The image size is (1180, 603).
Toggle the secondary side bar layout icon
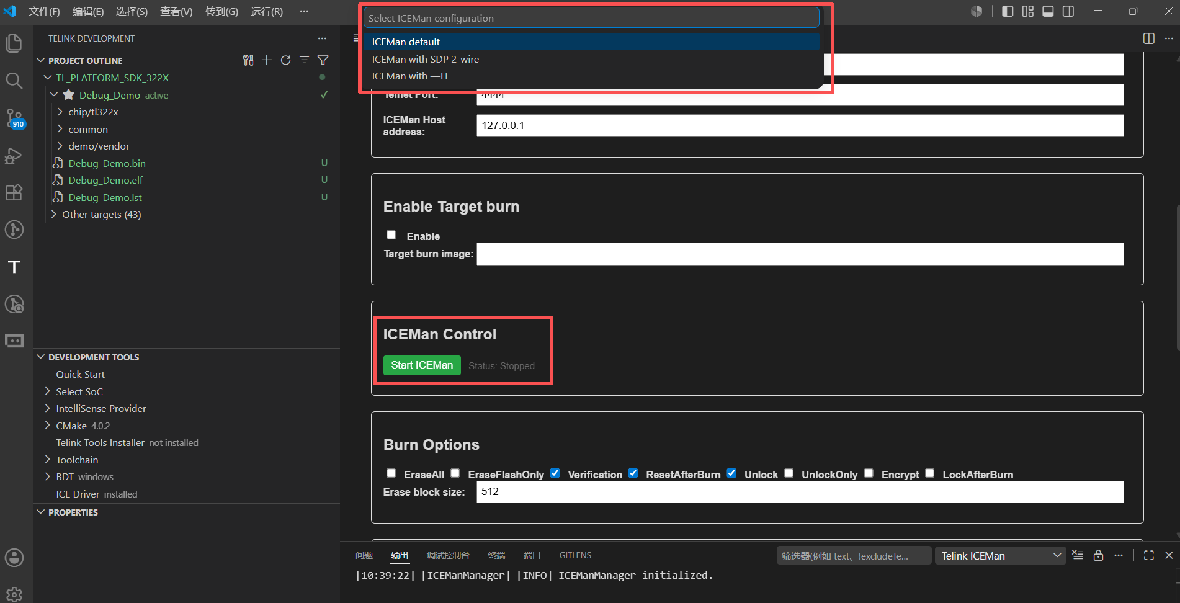(x=1068, y=11)
